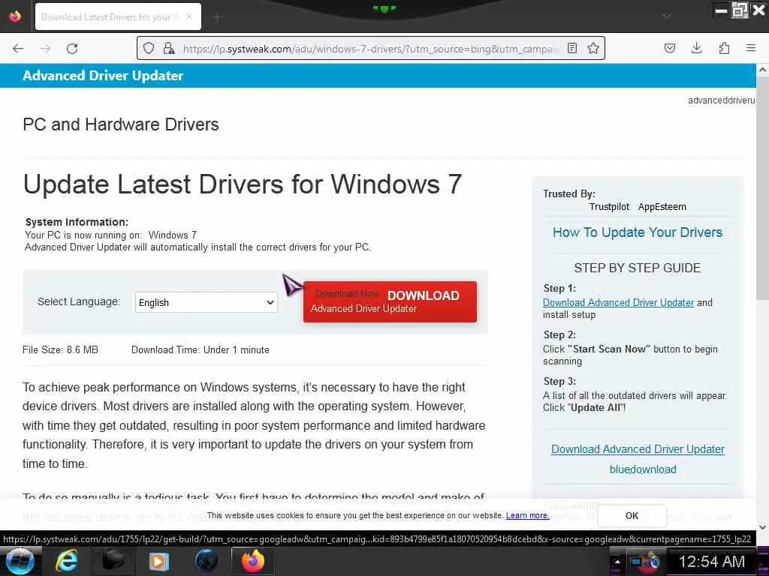Image resolution: width=769 pixels, height=576 pixels.
Task: Launch Internet Explorer from the taskbar
Action: tap(66, 561)
